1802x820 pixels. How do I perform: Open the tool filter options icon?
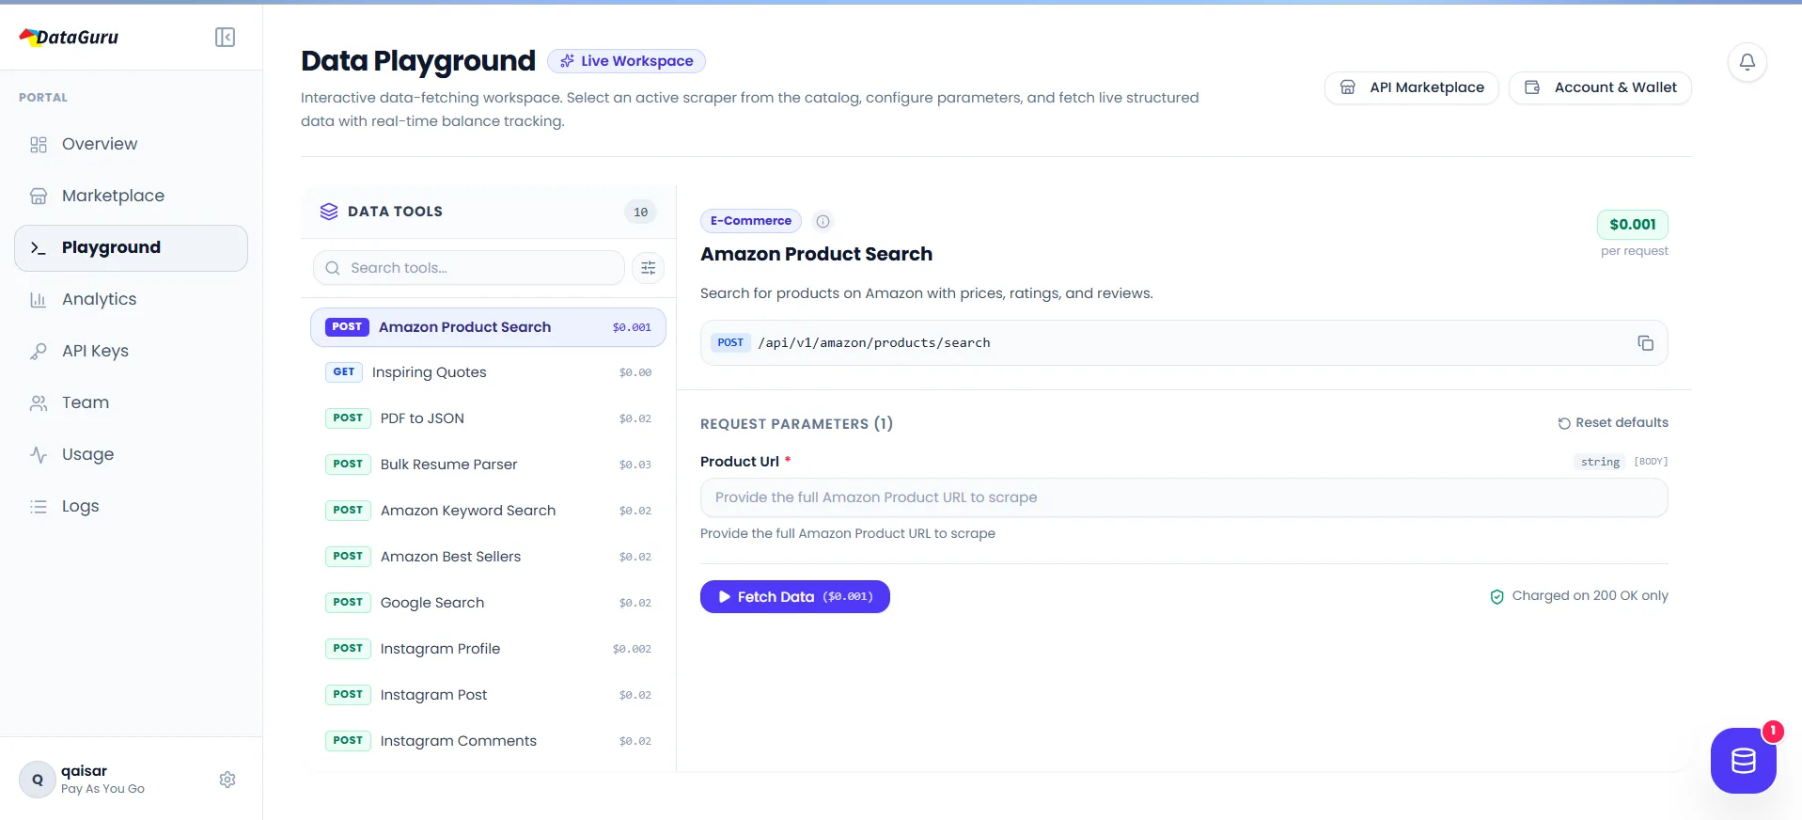(649, 268)
